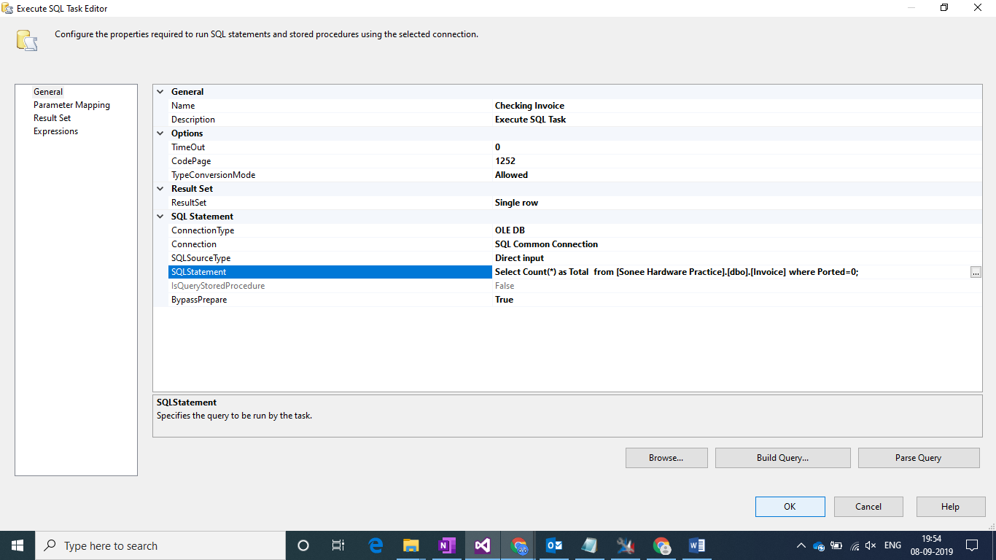Switch the ENG input language indicator

[x=892, y=545]
